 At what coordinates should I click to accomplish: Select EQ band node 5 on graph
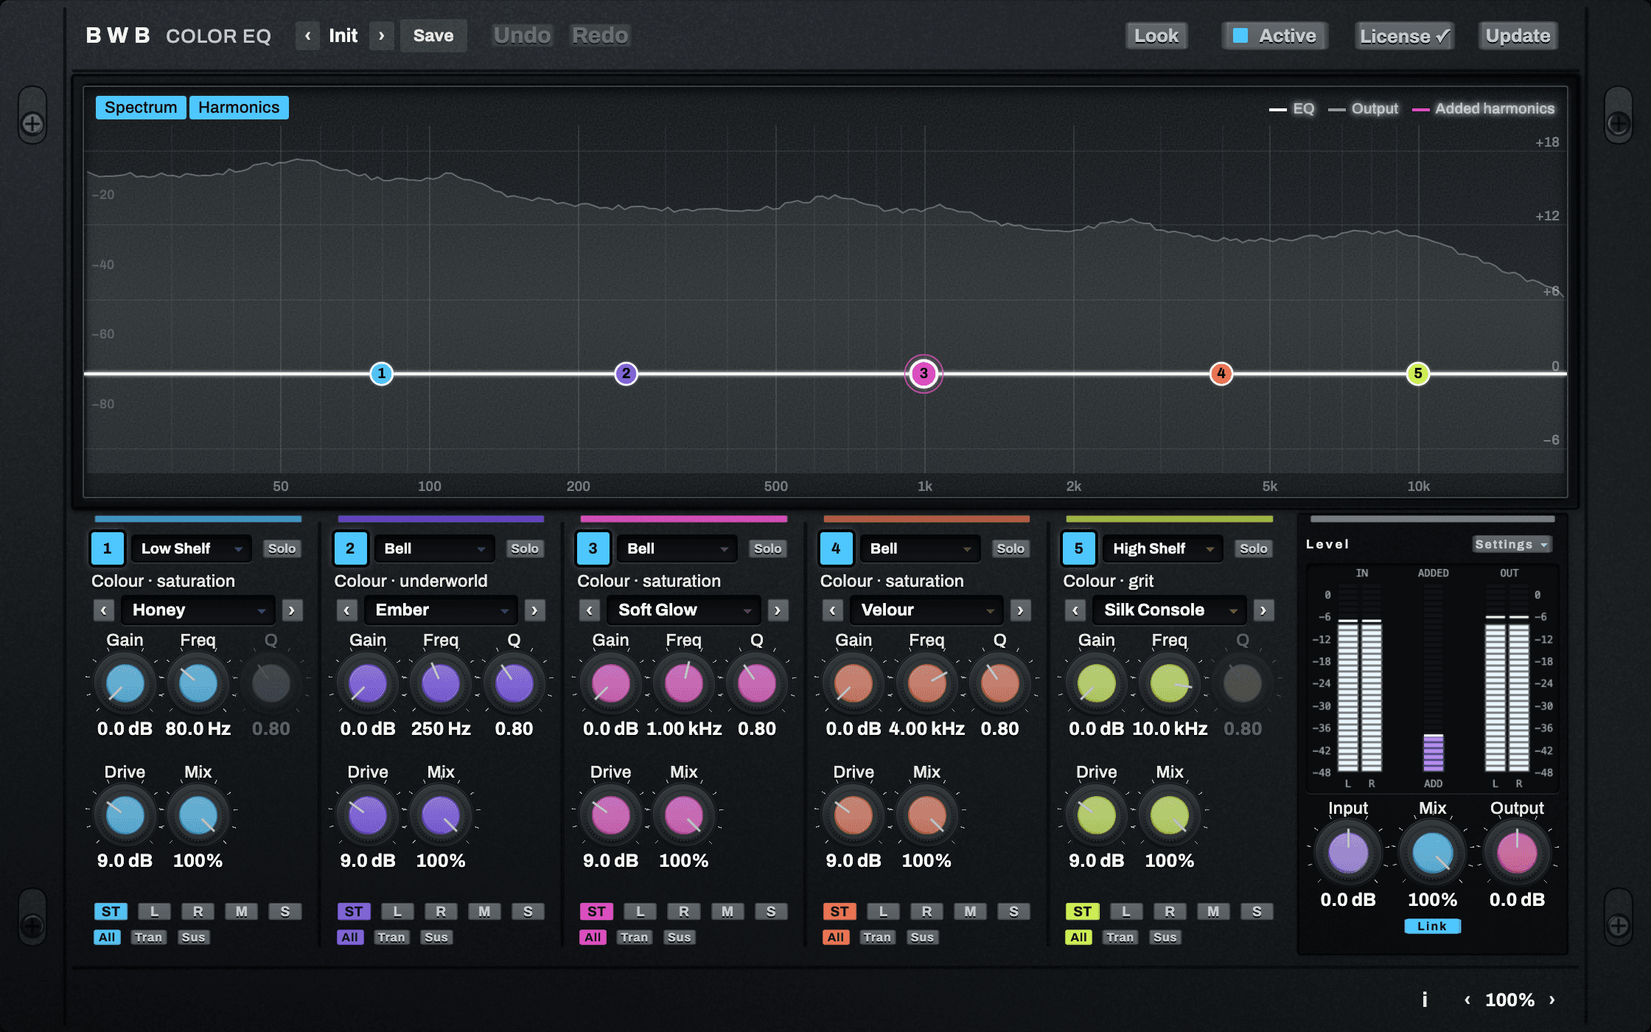point(1418,374)
